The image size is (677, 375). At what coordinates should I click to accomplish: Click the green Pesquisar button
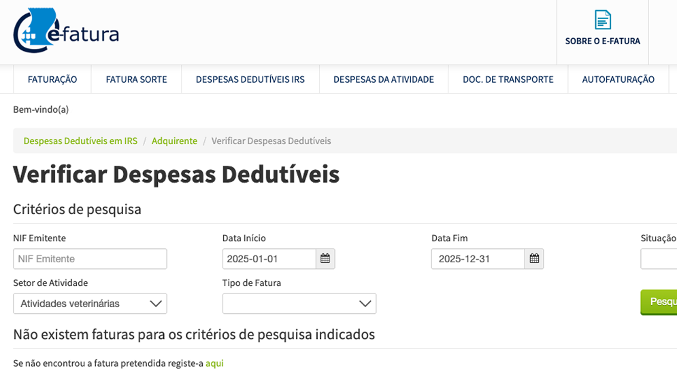660,302
